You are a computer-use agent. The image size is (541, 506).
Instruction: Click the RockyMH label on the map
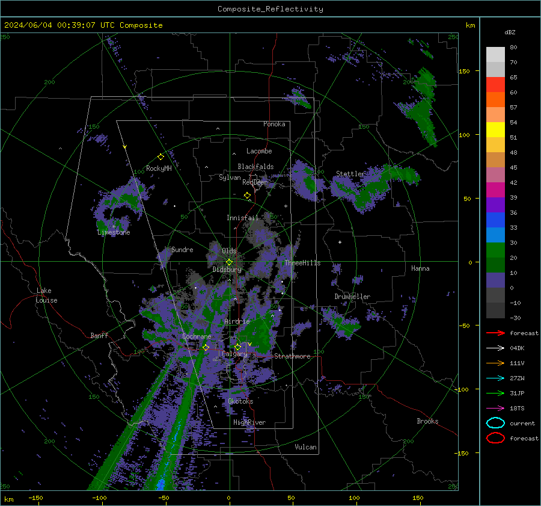tap(159, 168)
